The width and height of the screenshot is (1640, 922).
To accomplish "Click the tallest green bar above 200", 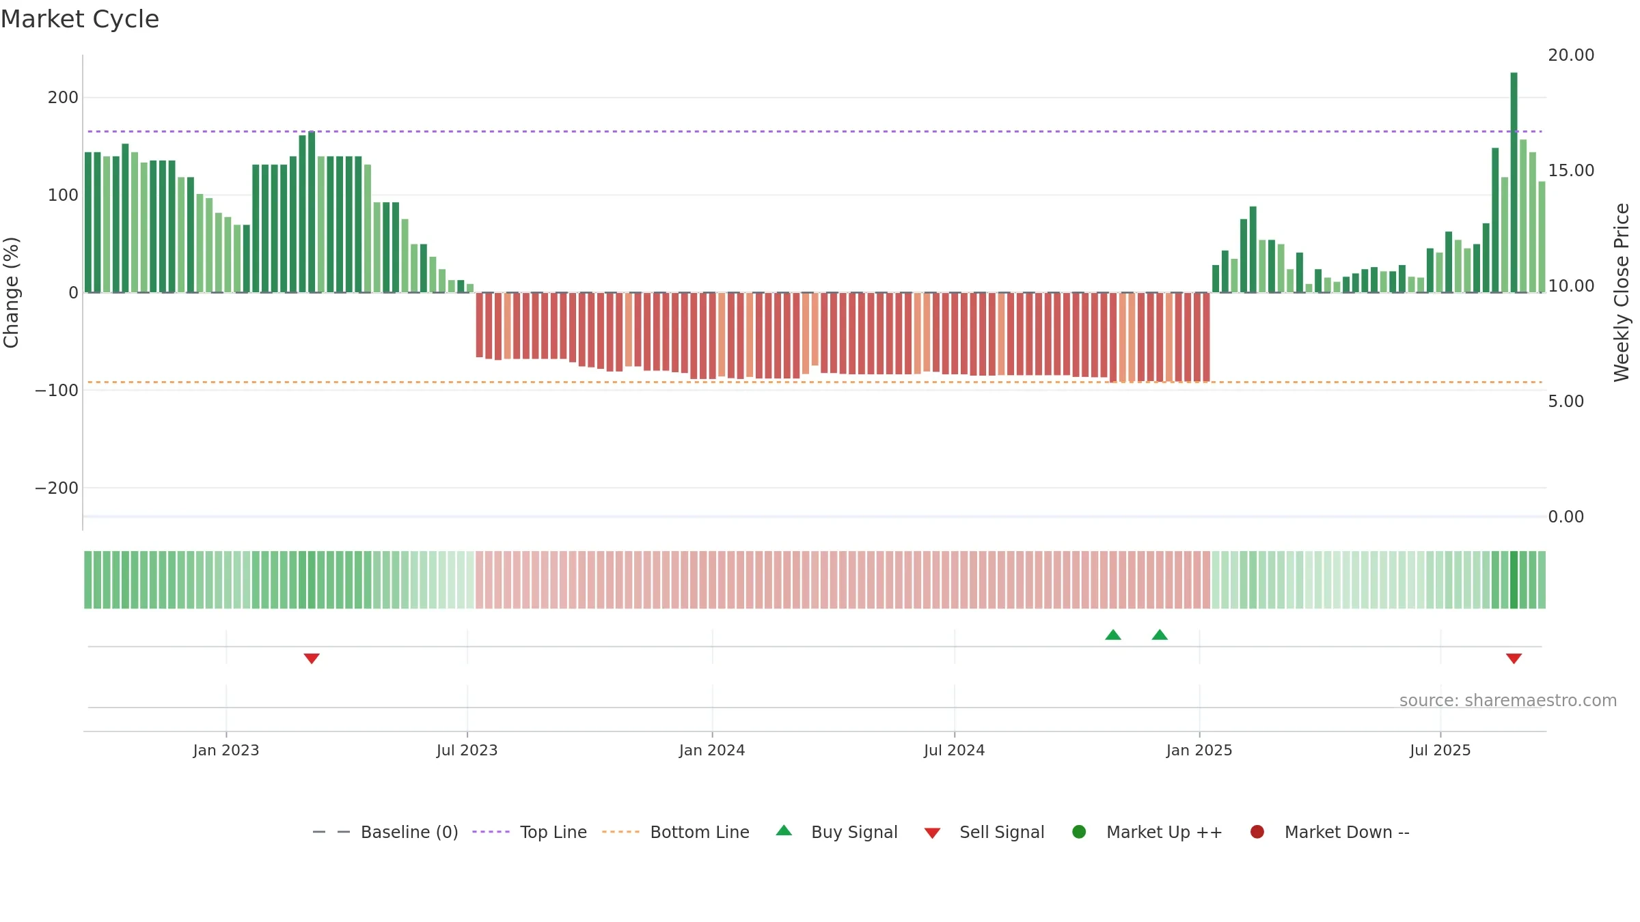I will click(x=1514, y=182).
